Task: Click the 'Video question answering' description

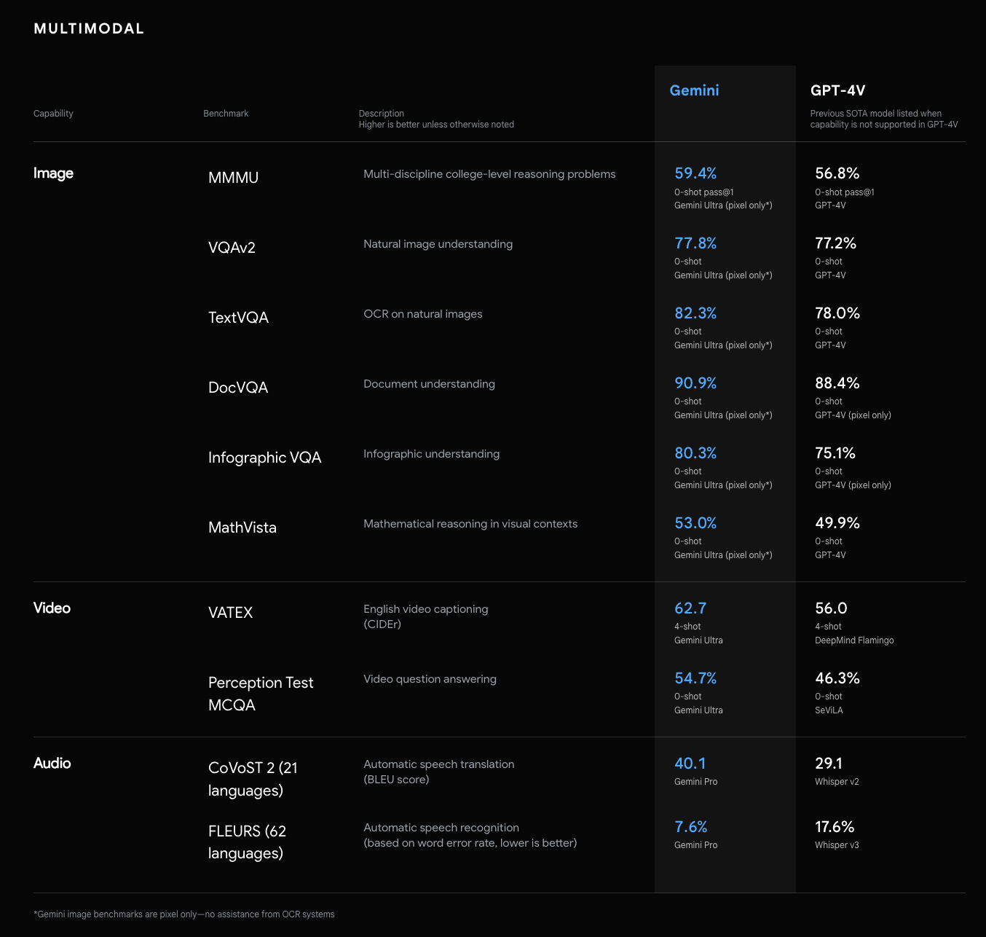Action: click(430, 679)
